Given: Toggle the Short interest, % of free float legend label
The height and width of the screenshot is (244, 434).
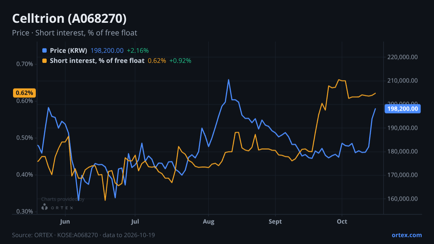Looking at the screenshot, I should point(97,61).
